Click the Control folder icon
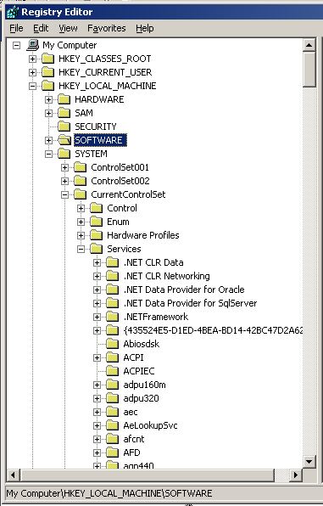This screenshot has width=323, height=506. (97, 207)
